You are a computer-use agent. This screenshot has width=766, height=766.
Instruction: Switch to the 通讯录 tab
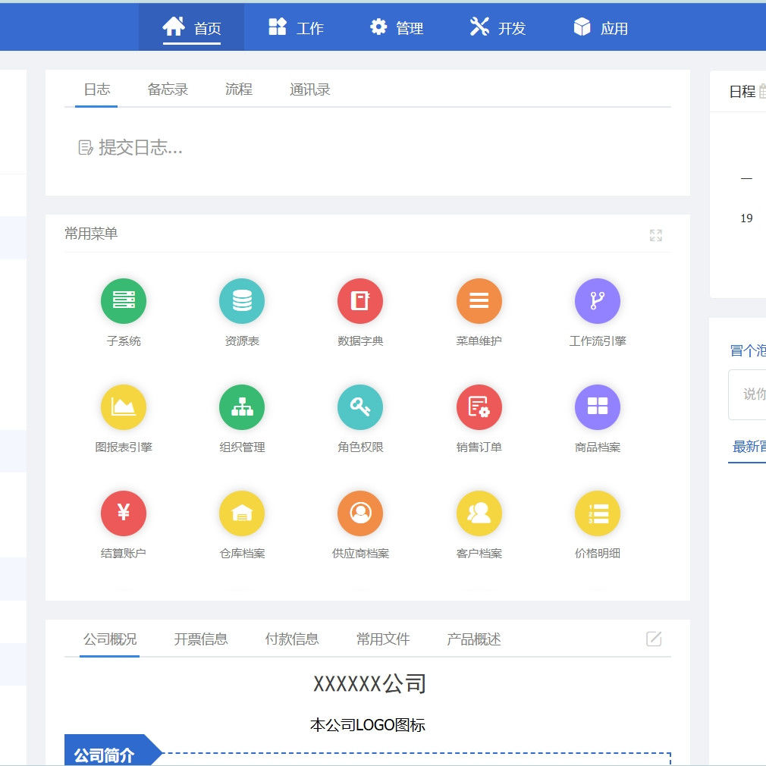pyautogui.click(x=309, y=89)
